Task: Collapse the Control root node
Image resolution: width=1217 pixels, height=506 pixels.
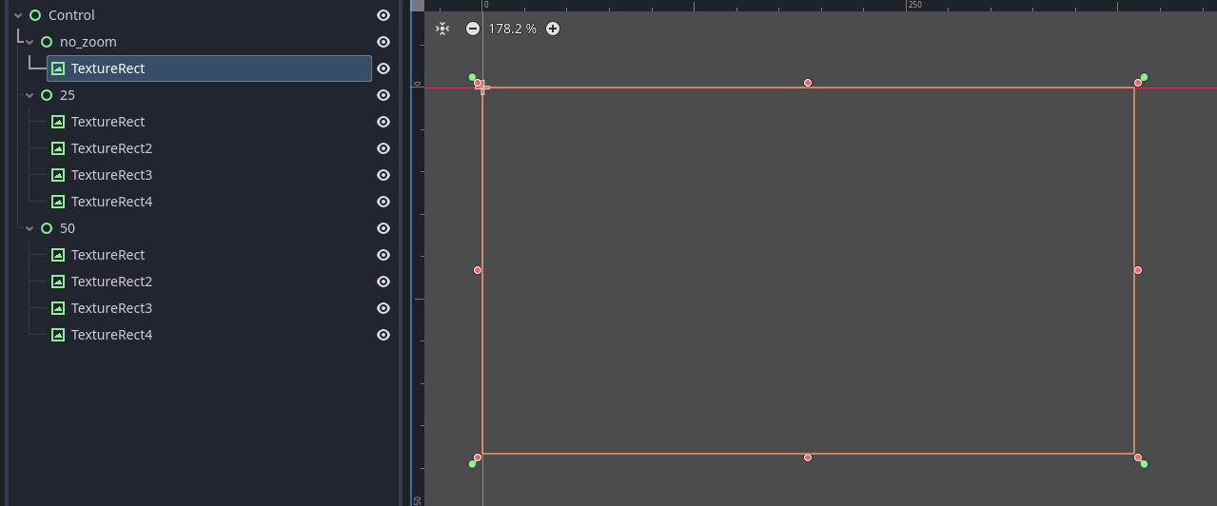Action: pos(18,15)
